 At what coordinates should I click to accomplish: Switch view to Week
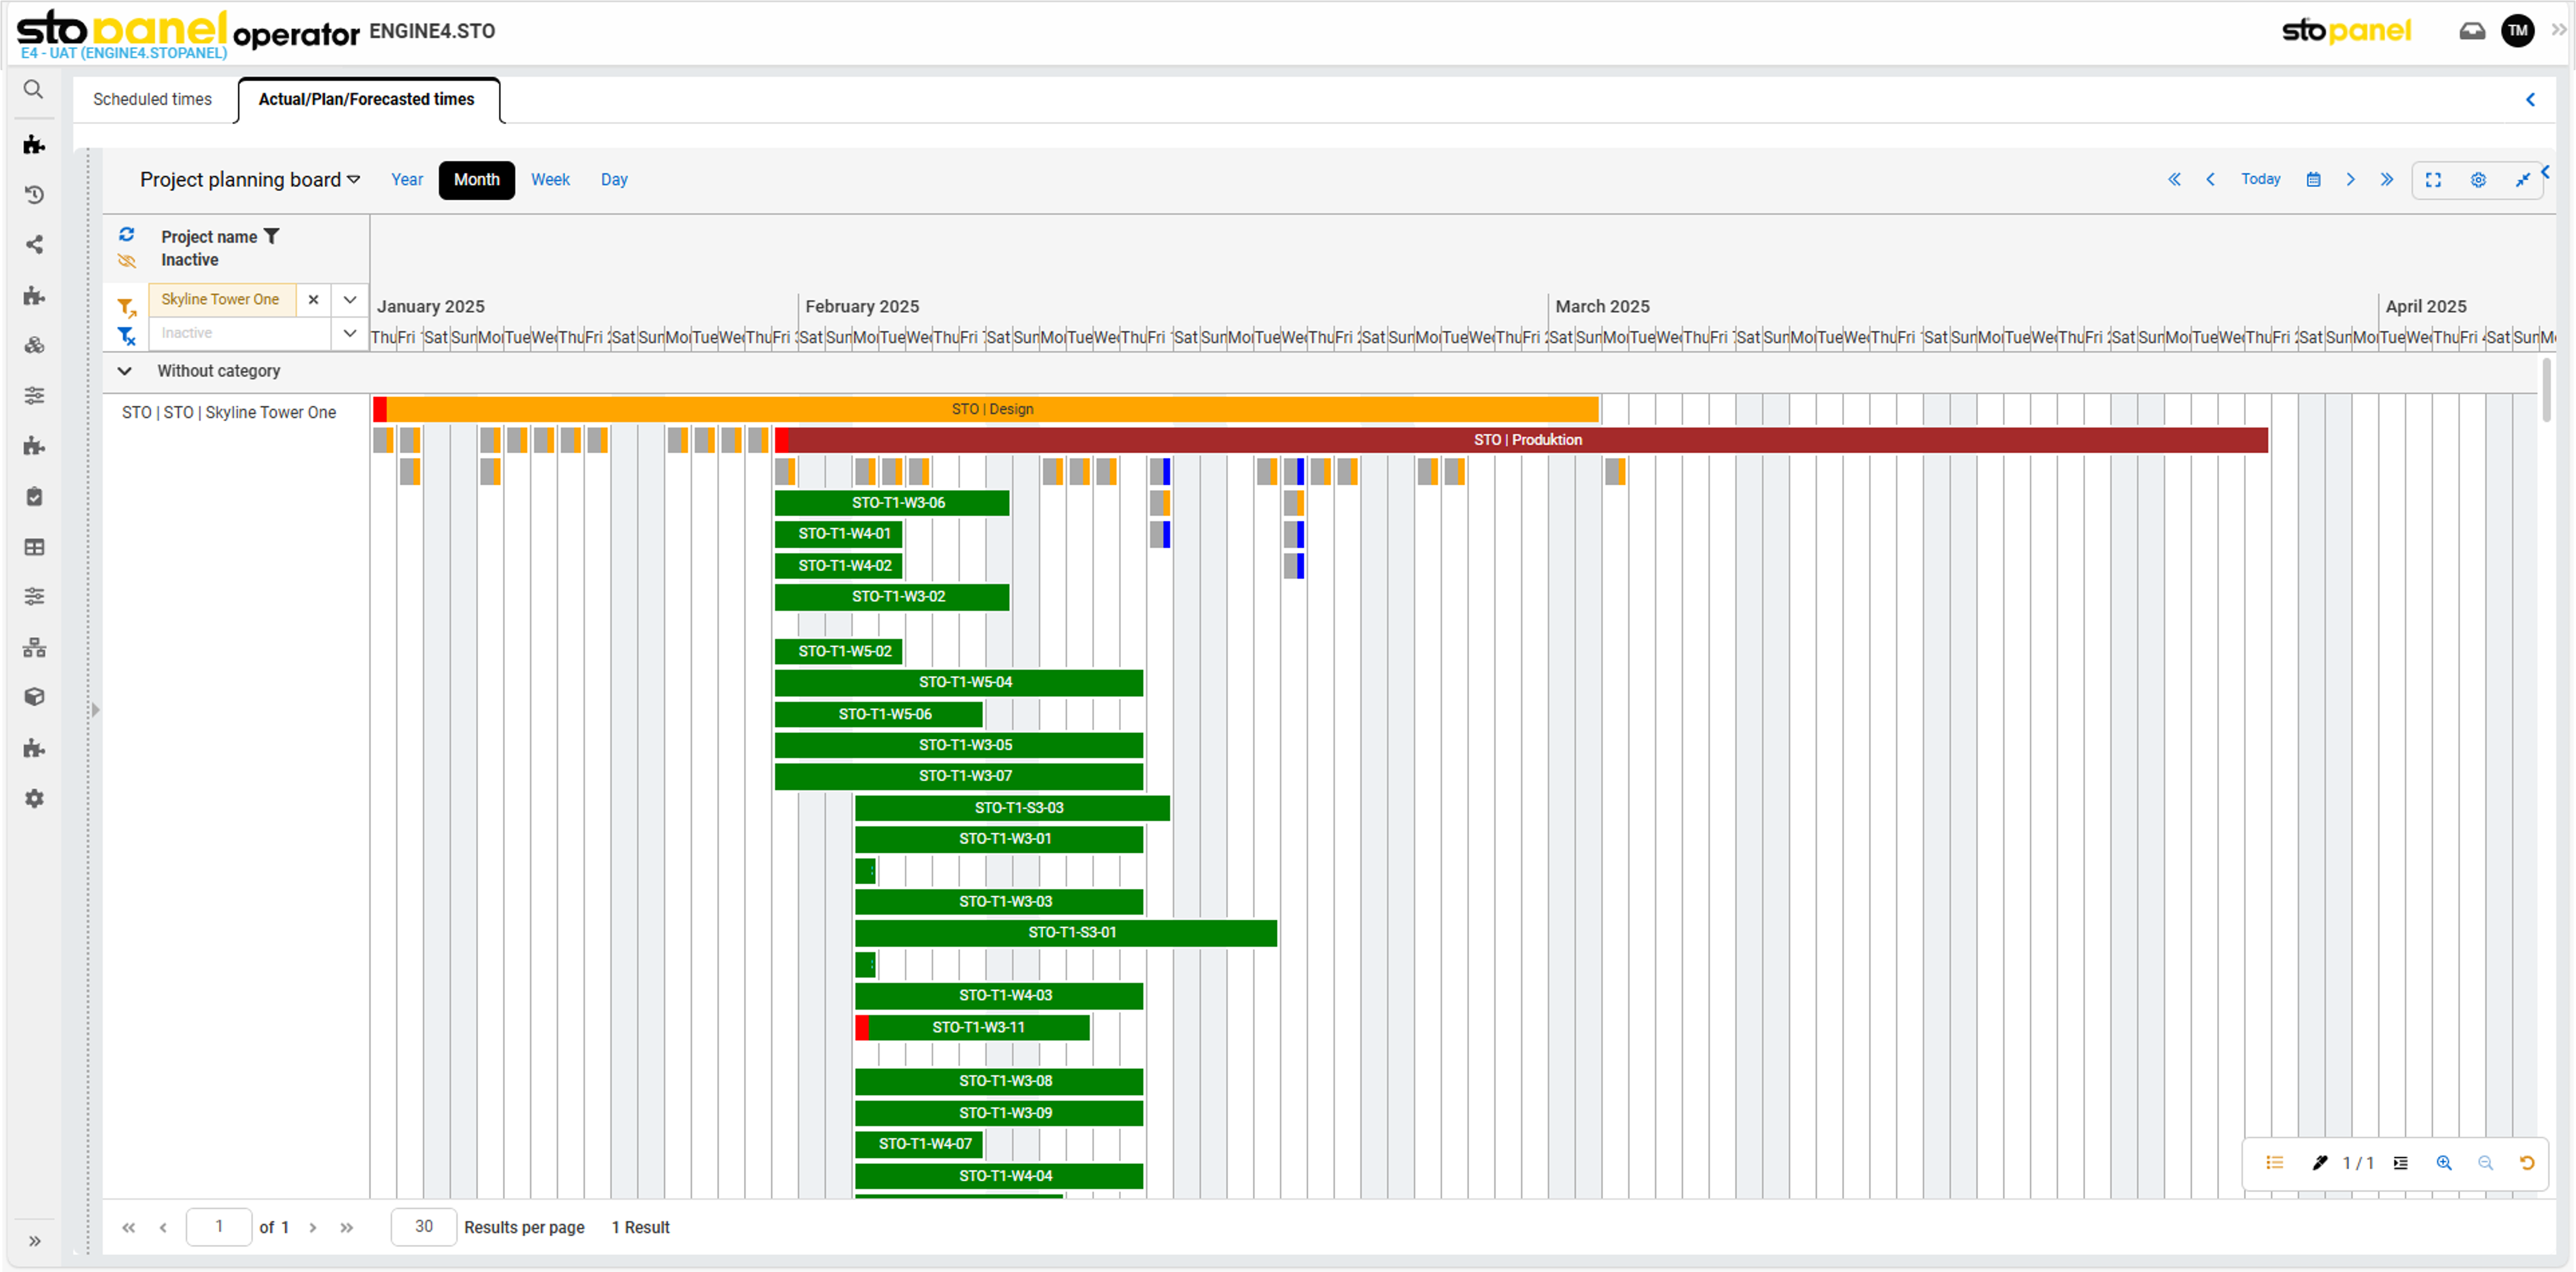[x=550, y=180]
